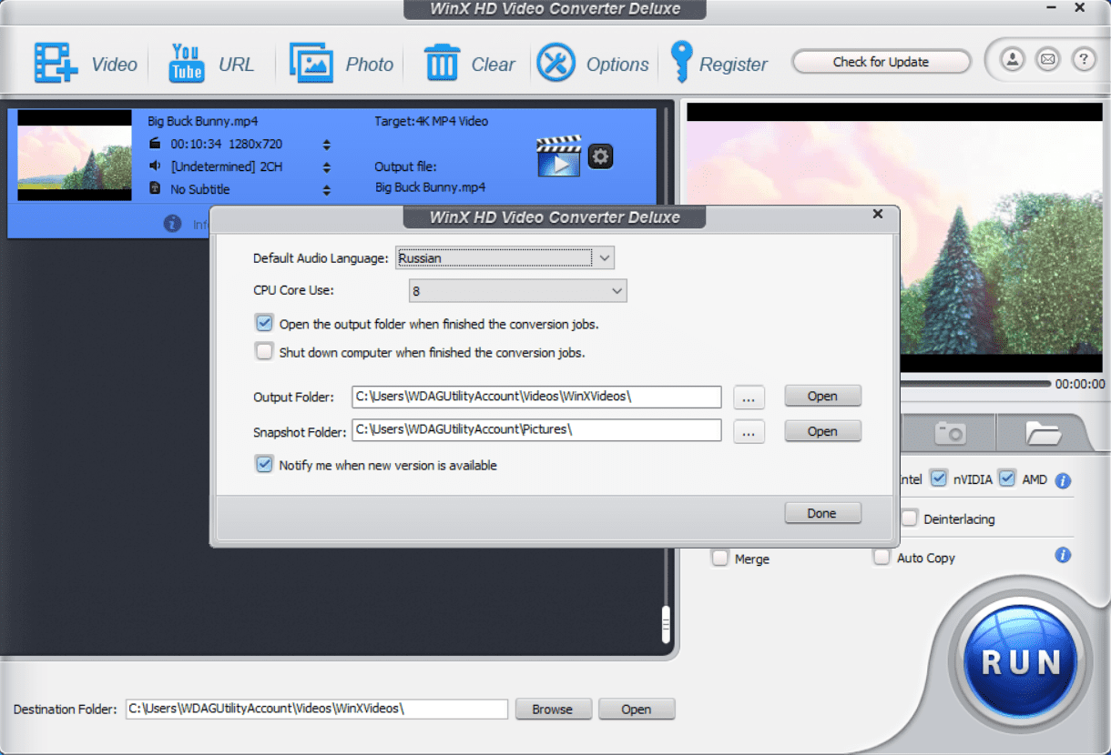Screen dimensions: 1111x755
Task: Click the Video add-file icon
Action: [x=56, y=64]
